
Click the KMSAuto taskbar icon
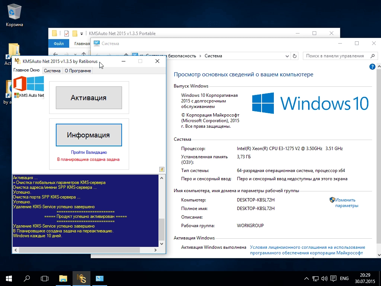pos(81,279)
